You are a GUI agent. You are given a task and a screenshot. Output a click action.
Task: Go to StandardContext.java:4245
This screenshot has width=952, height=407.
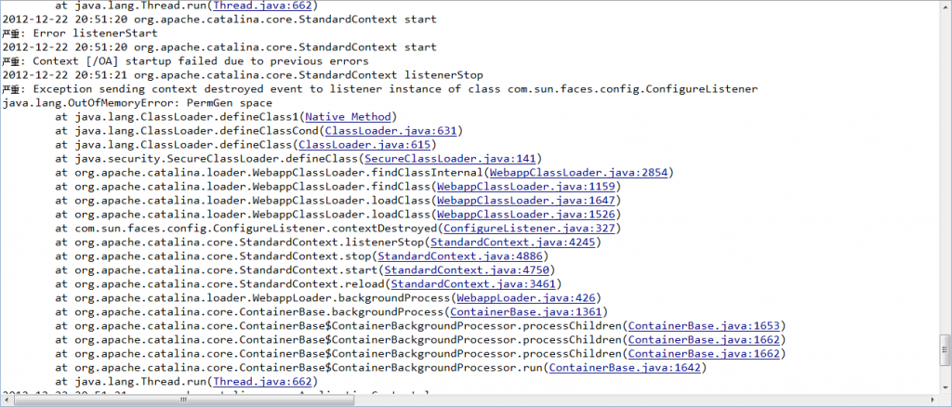tap(515, 242)
